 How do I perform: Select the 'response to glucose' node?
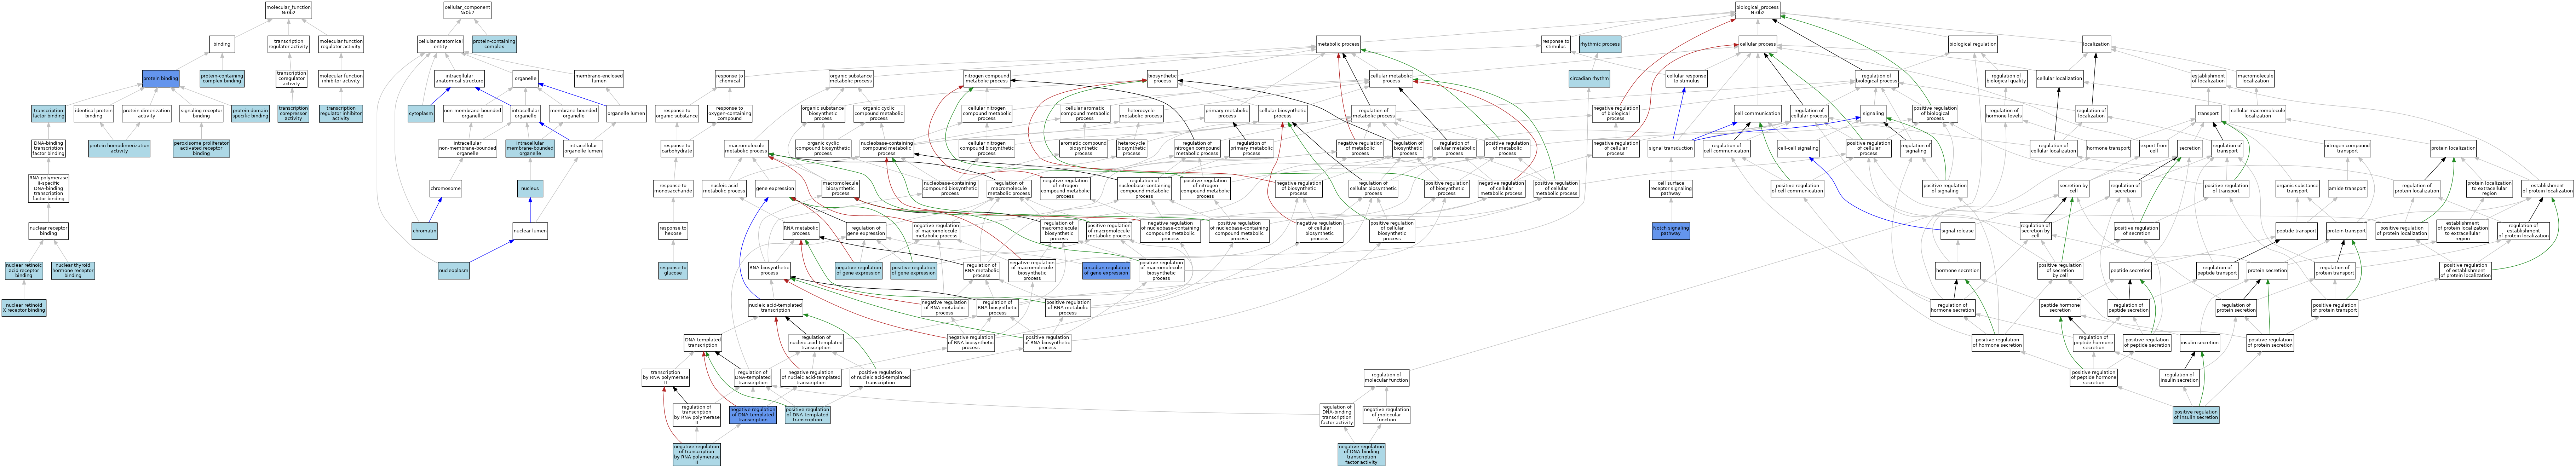(x=673, y=271)
